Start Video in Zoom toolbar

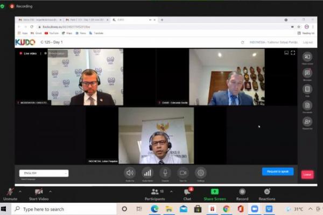coord(39,194)
